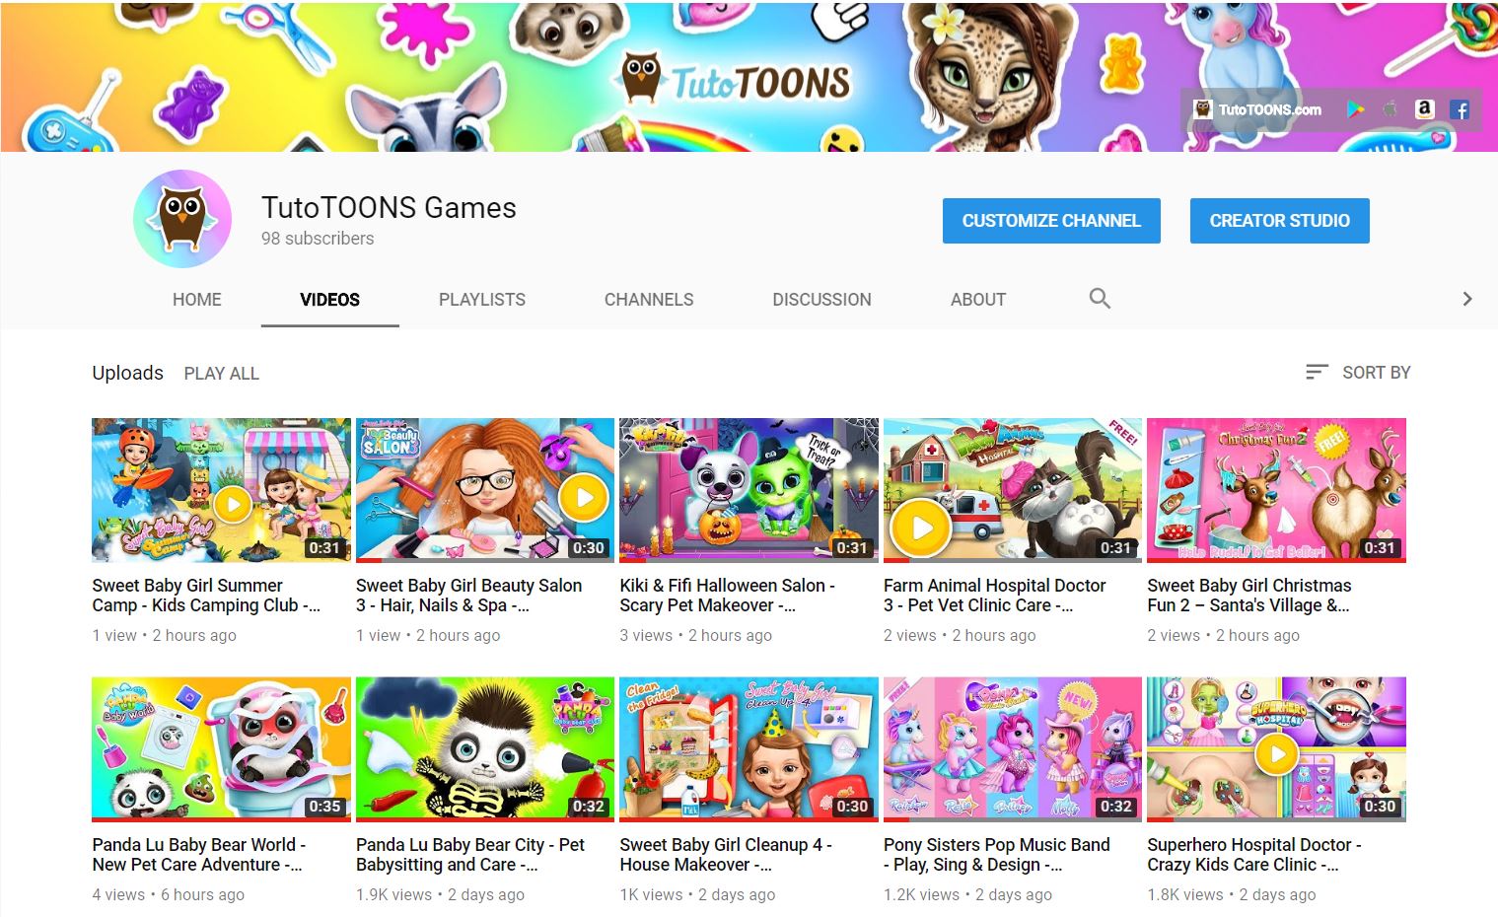The image size is (1498, 917).
Task: Click '1.8K views • 2 days ago' text
Action: pos(1232,895)
